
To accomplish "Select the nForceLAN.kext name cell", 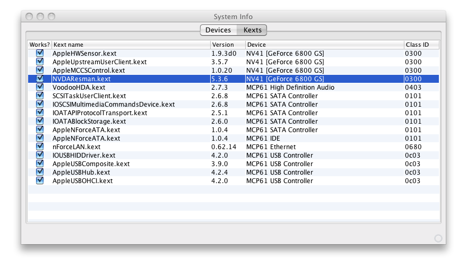I will [x=76, y=147].
